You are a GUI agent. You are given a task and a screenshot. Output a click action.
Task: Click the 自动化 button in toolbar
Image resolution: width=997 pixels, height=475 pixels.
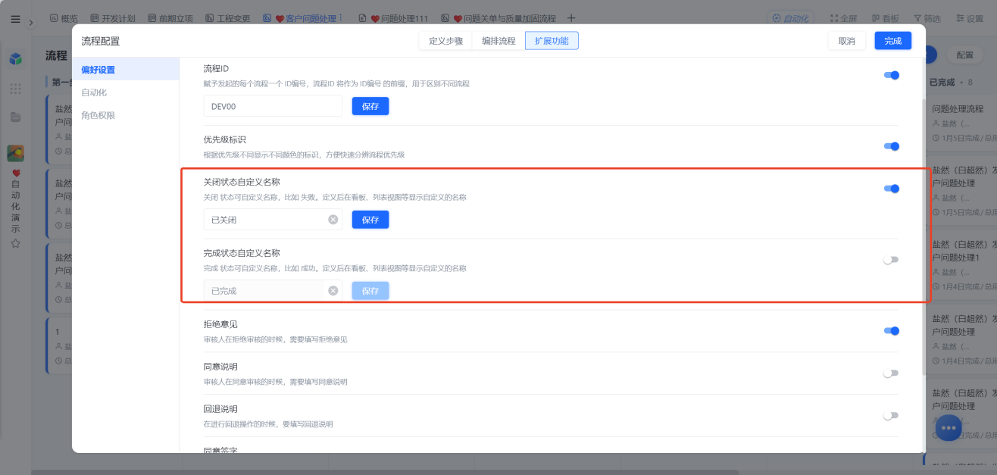(x=790, y=18)
